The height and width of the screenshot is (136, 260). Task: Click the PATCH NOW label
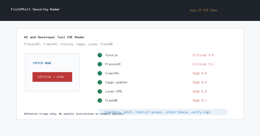pyautogui.click(x=42, y=63)
